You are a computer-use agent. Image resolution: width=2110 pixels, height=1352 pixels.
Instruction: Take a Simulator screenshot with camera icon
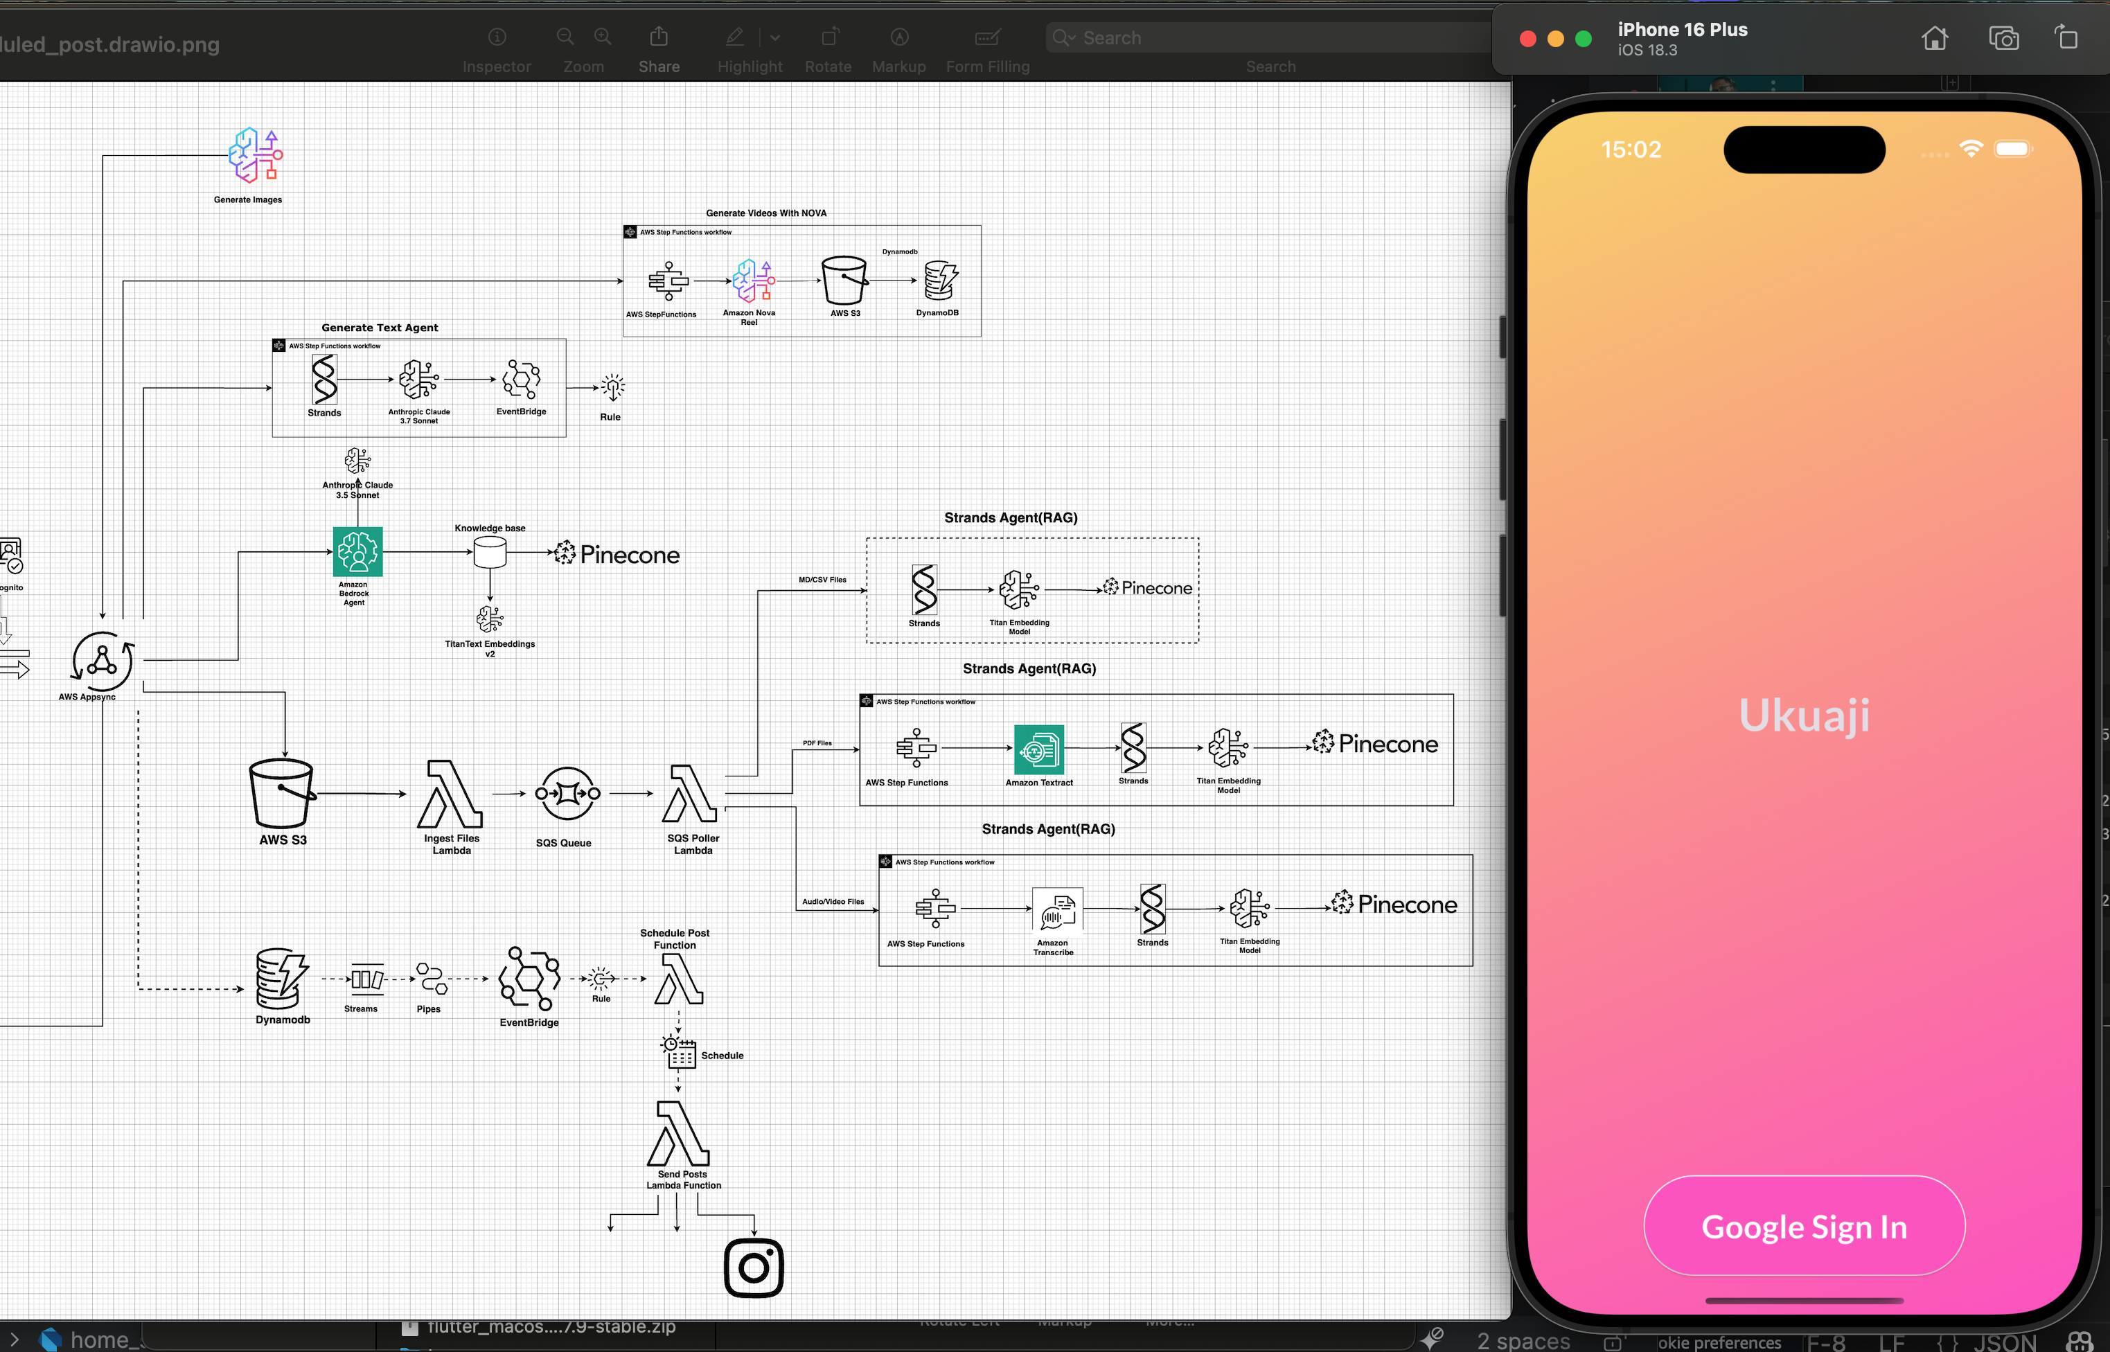click(2003, 39)
